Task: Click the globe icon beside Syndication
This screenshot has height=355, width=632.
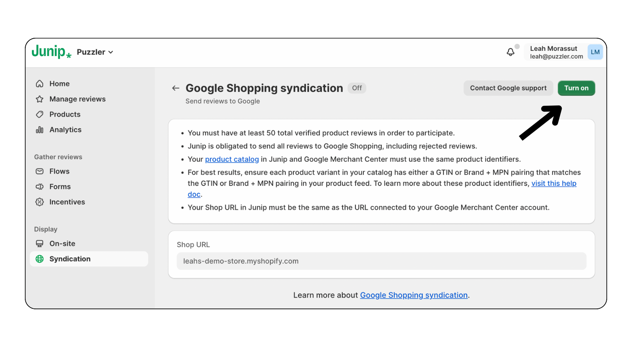Action: click(39, 259)
